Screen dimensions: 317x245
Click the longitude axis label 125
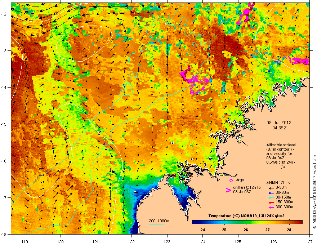pyautogui.click(x=238, y=241)
